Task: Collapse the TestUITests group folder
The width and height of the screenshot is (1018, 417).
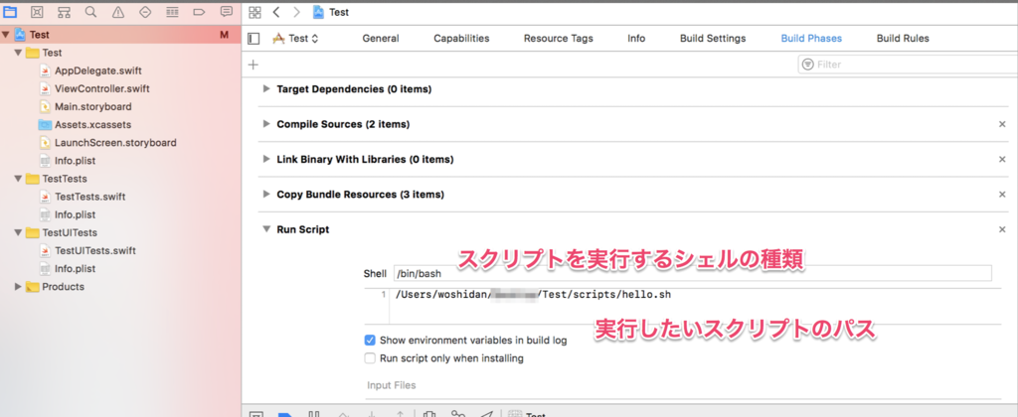Action: (18, 232)
